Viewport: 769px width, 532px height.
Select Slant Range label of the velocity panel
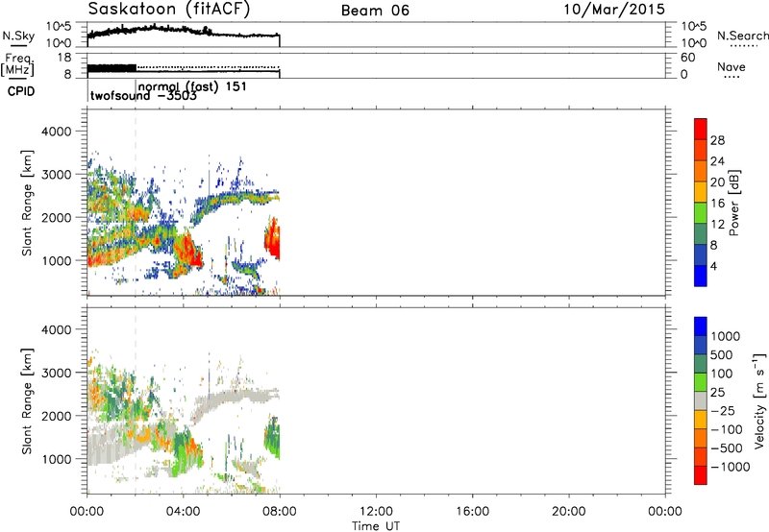pyautogui.click(x=27, y=401)
